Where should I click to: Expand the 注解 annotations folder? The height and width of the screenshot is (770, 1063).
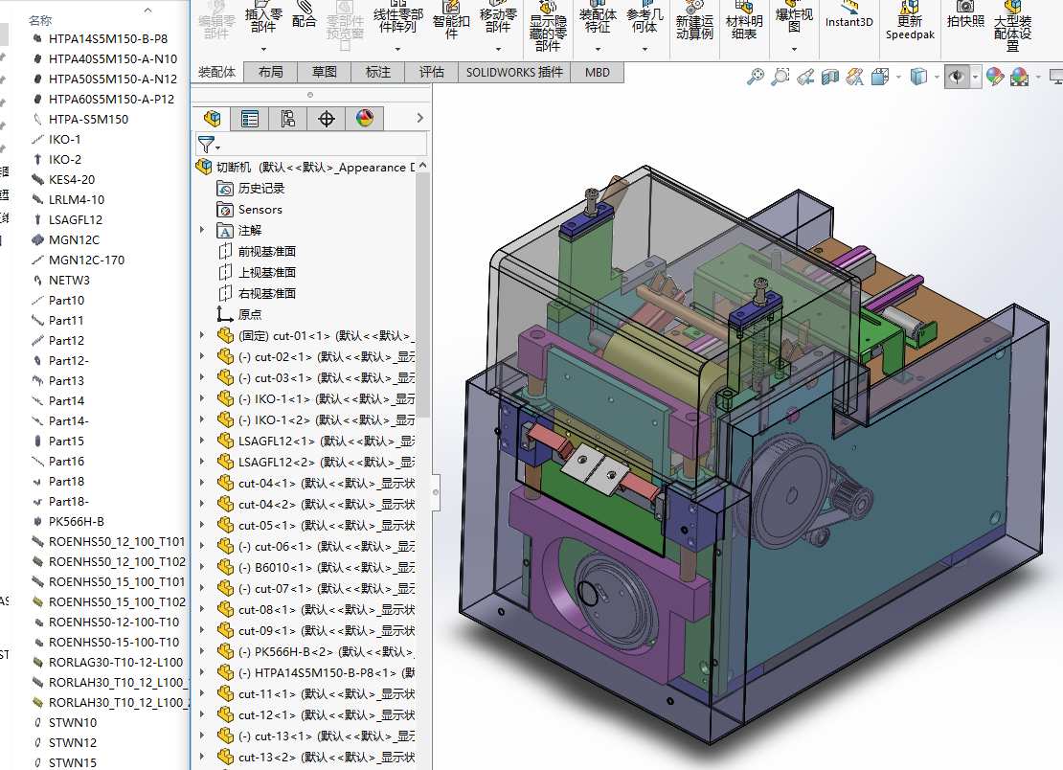tap(202, 230)
